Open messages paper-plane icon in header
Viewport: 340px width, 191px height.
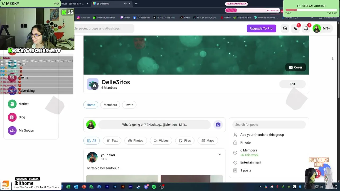coord(295,28)
